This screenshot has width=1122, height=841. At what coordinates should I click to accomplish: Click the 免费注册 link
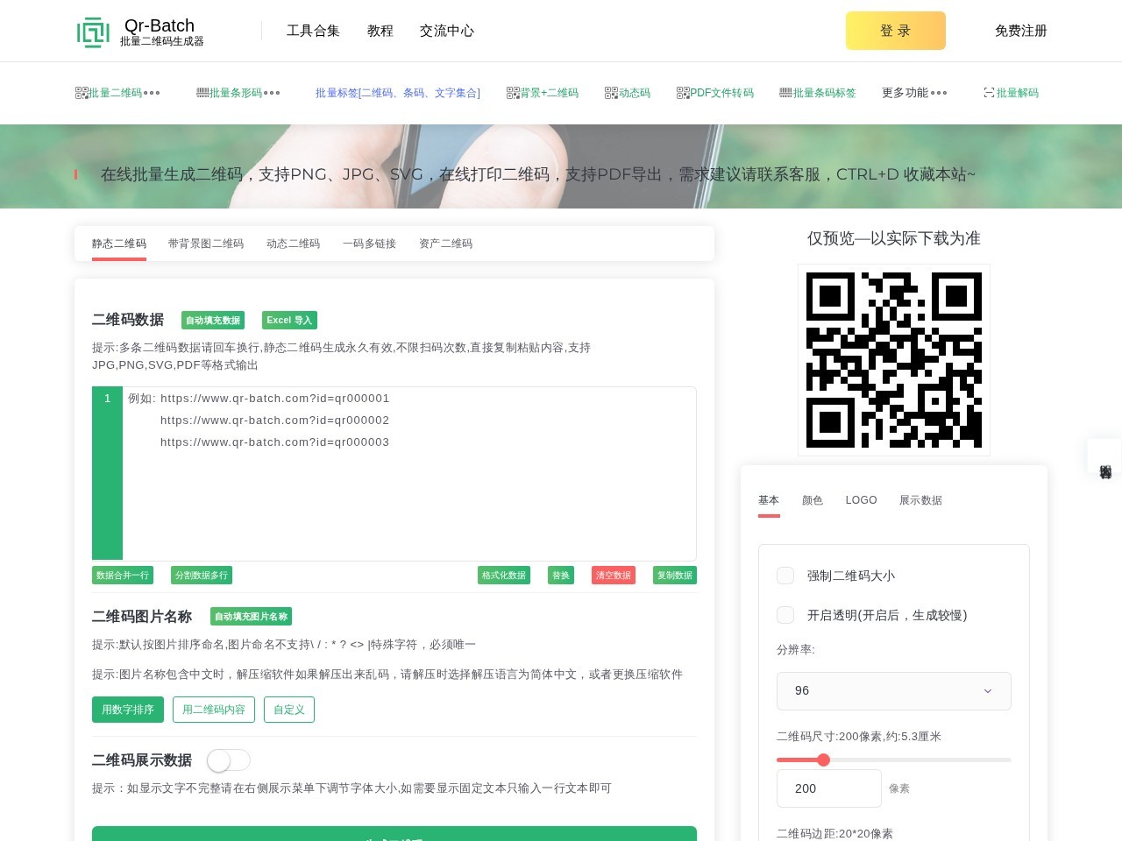(x=1021, y=31)
